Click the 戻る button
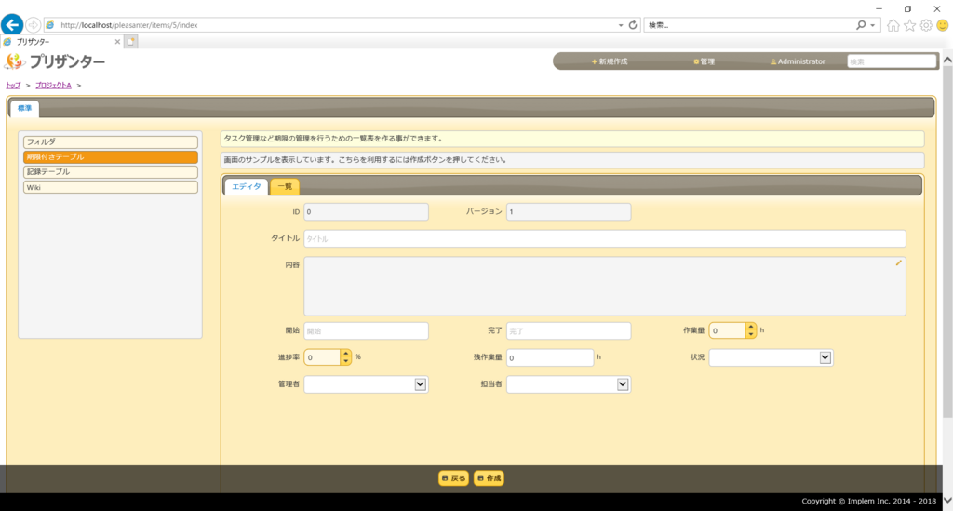 click(x=453, y=478)
